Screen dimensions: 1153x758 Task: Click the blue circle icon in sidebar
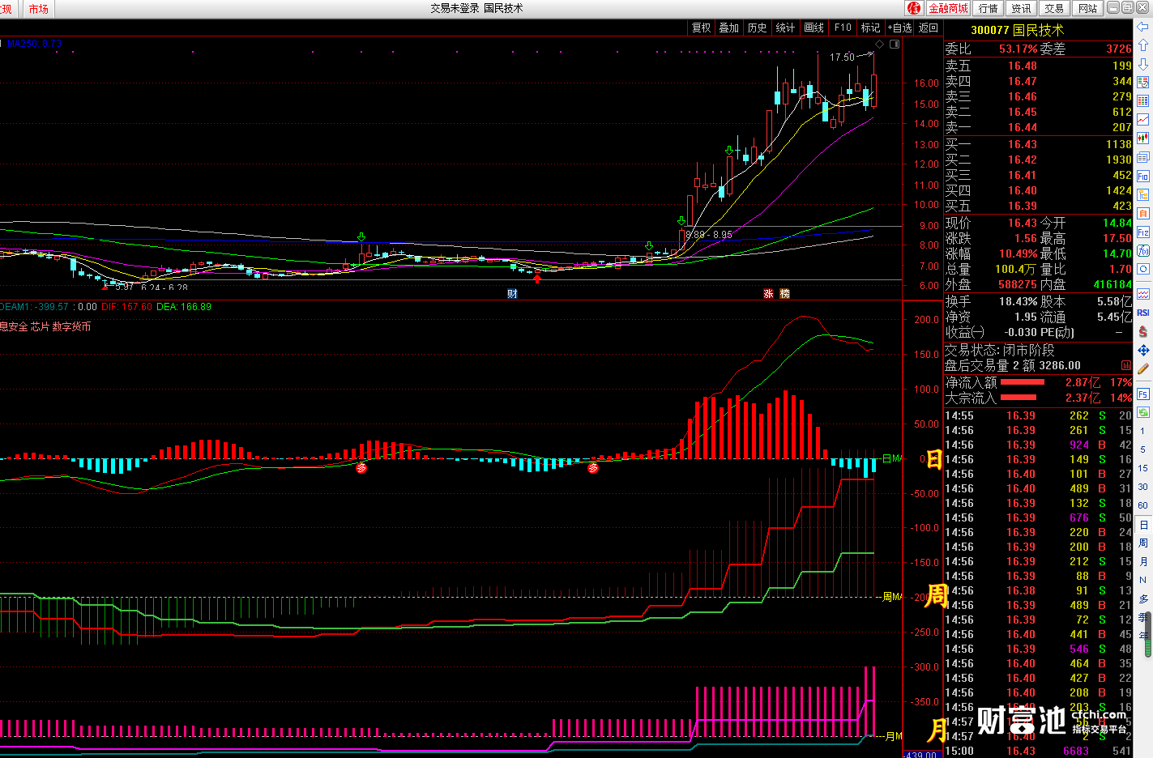tap(1143, 269)
